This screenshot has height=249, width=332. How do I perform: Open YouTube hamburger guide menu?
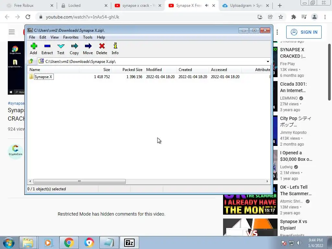click(12, 32)
